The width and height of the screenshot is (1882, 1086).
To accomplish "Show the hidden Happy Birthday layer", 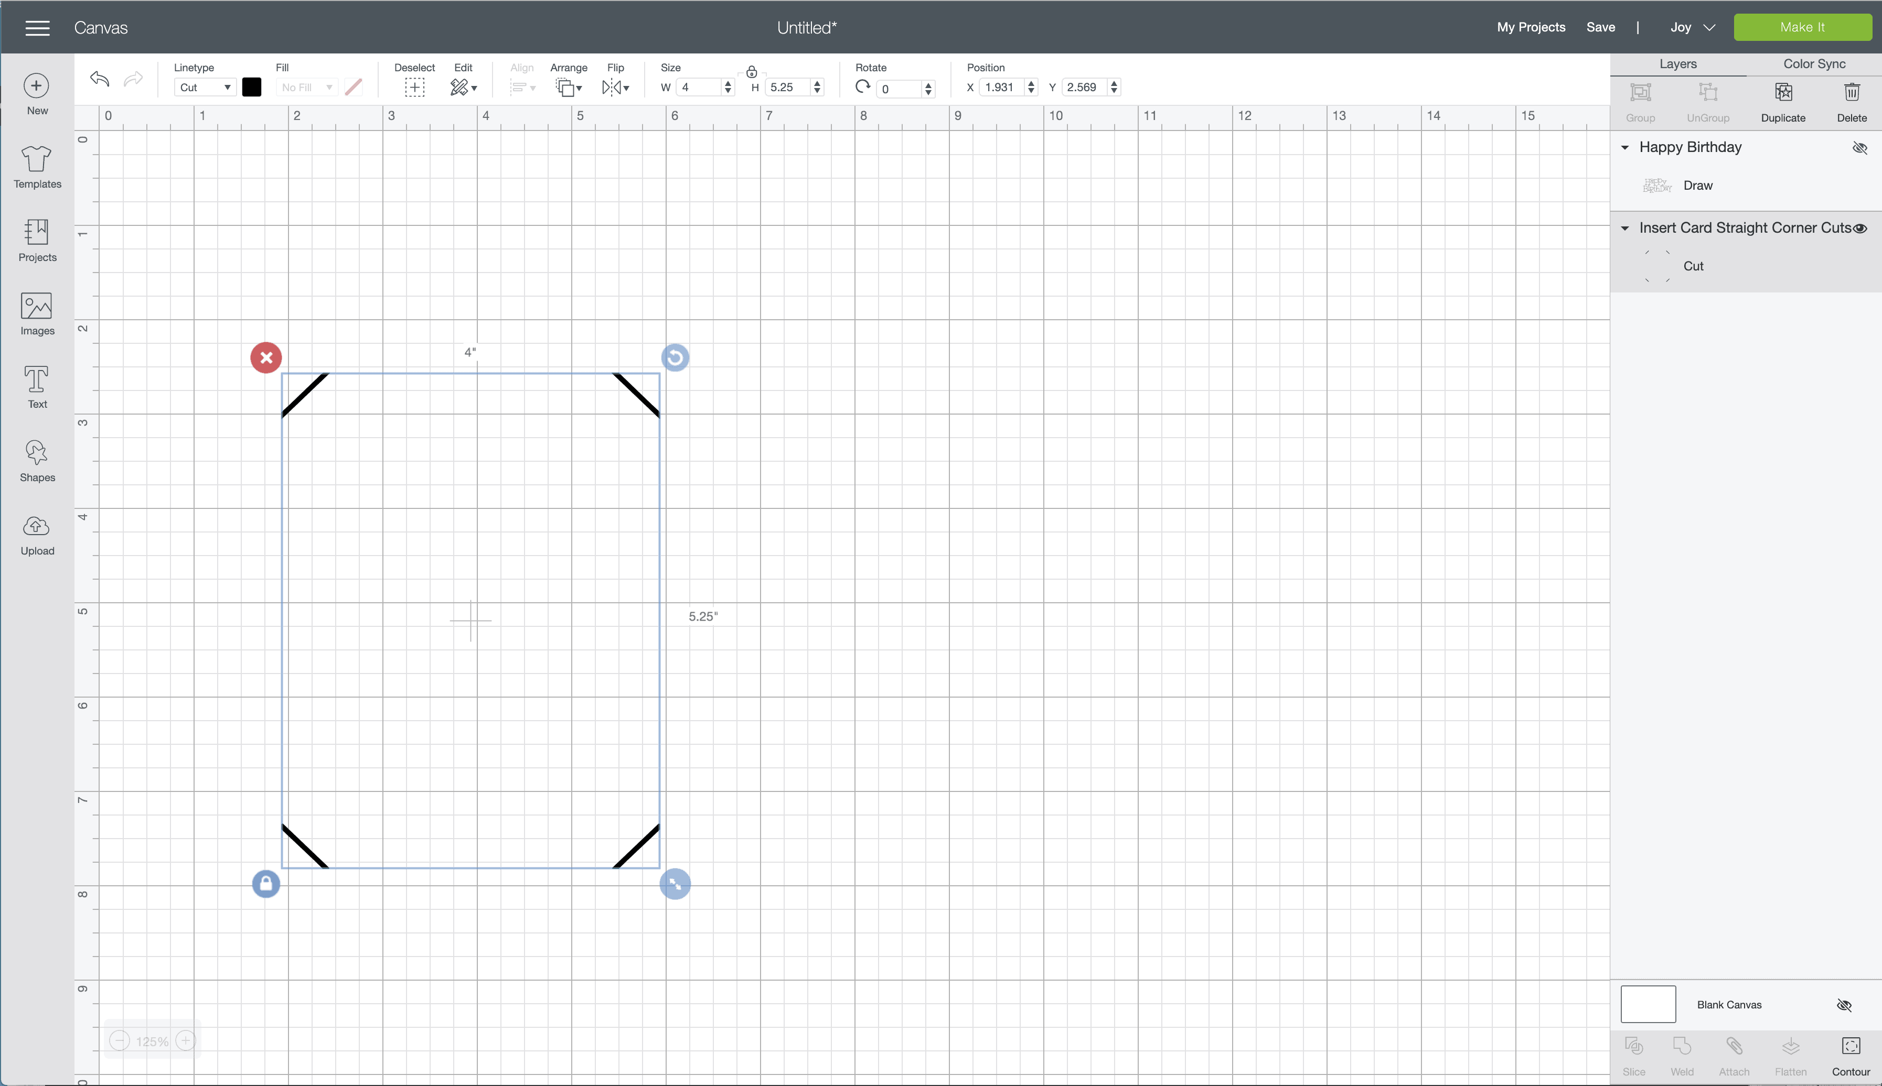I will 1859,148.
